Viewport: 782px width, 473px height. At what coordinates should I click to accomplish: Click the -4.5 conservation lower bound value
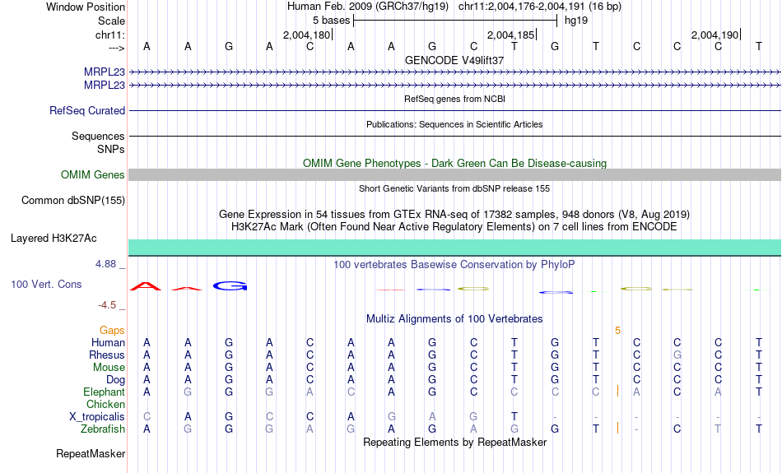point(107,304)
